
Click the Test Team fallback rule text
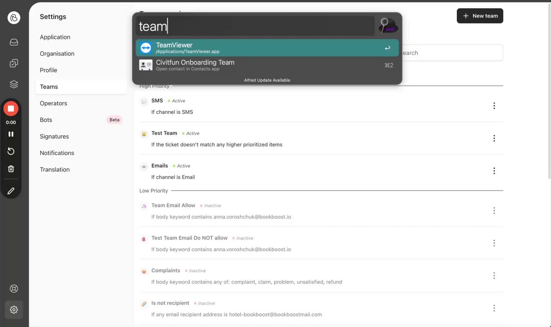217,144
